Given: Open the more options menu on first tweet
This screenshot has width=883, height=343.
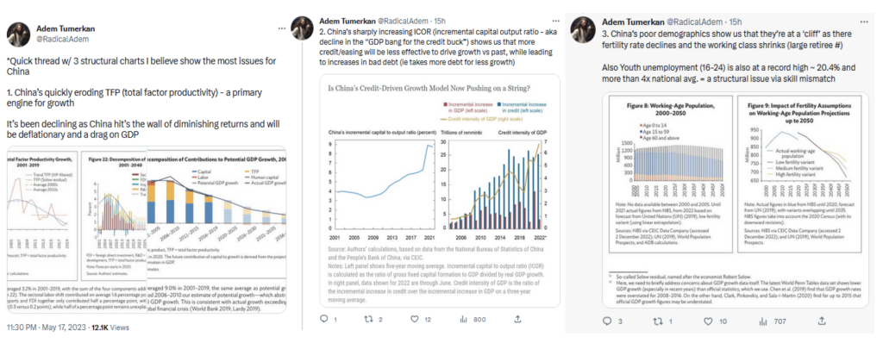Looking at the screenshot, I should 282,28.
